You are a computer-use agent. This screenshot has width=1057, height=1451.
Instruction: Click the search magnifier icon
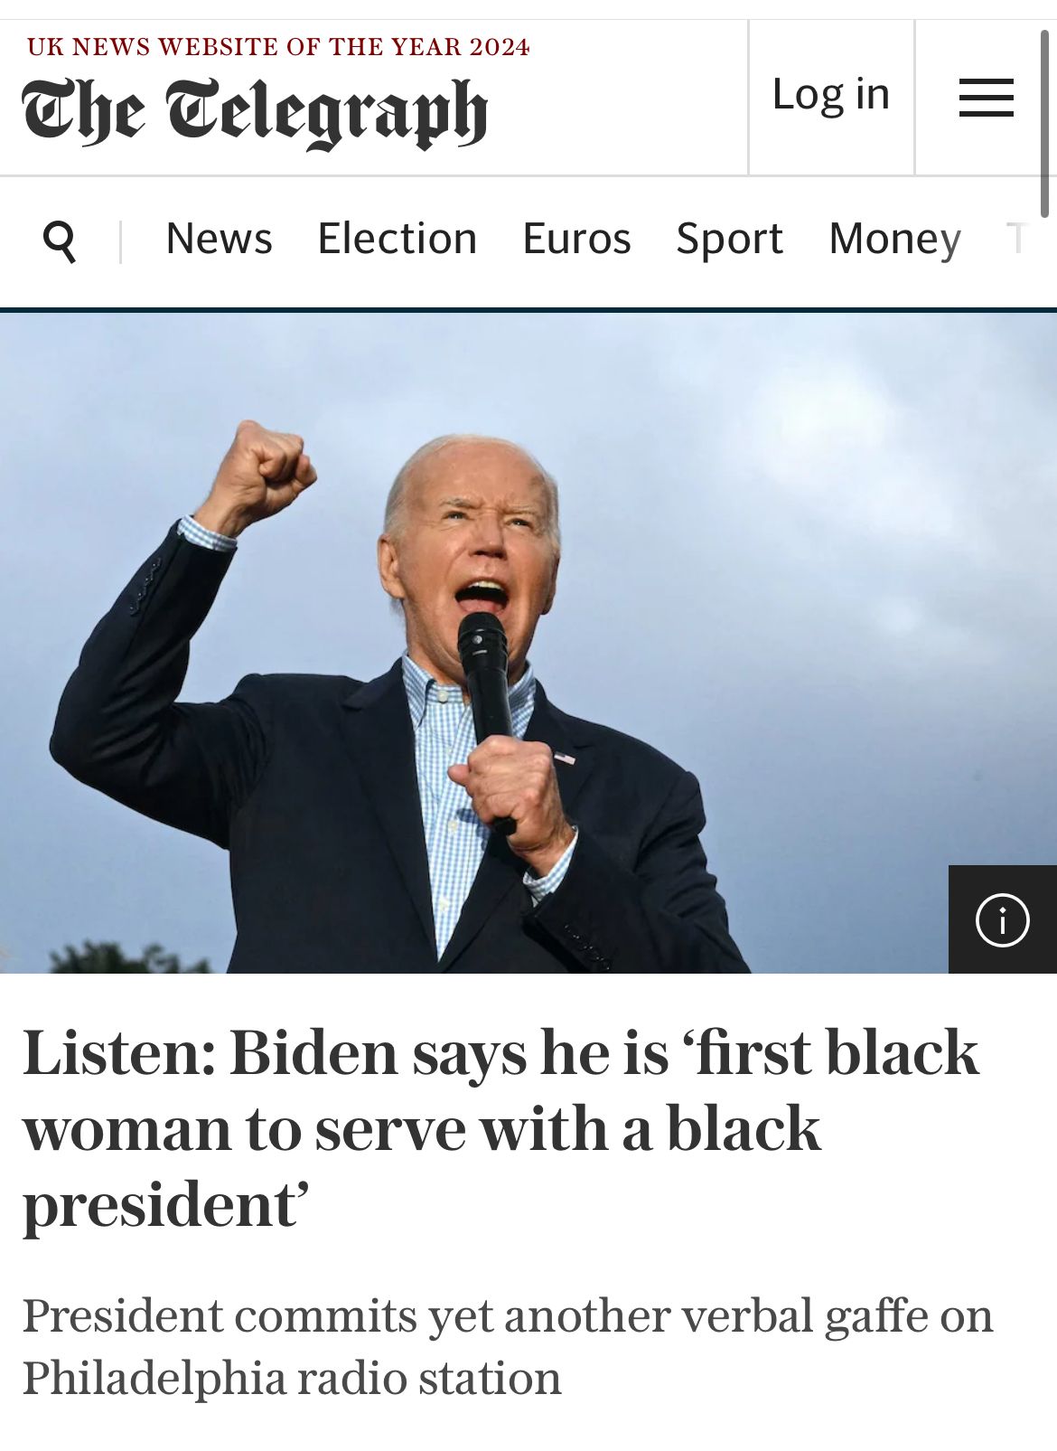pyautogui.click(x=60, y=241)
